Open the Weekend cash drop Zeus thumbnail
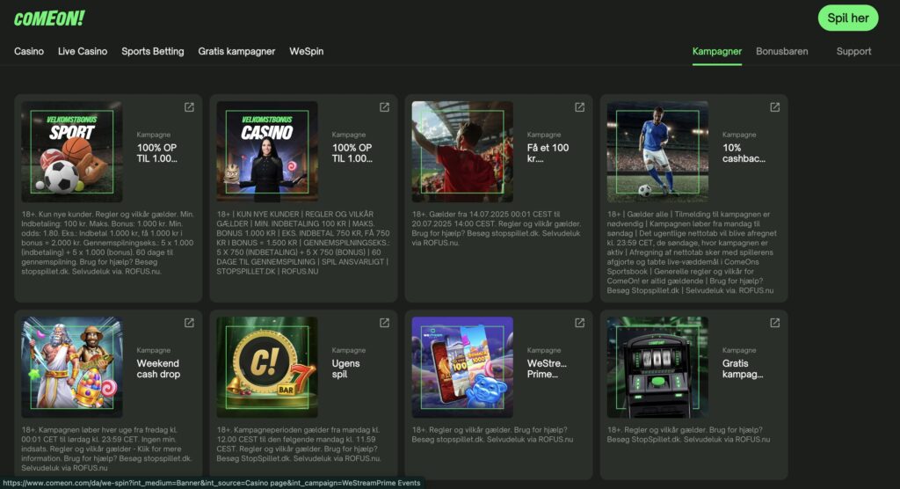This screenshot has height=489, width=900. click(72, 367)
